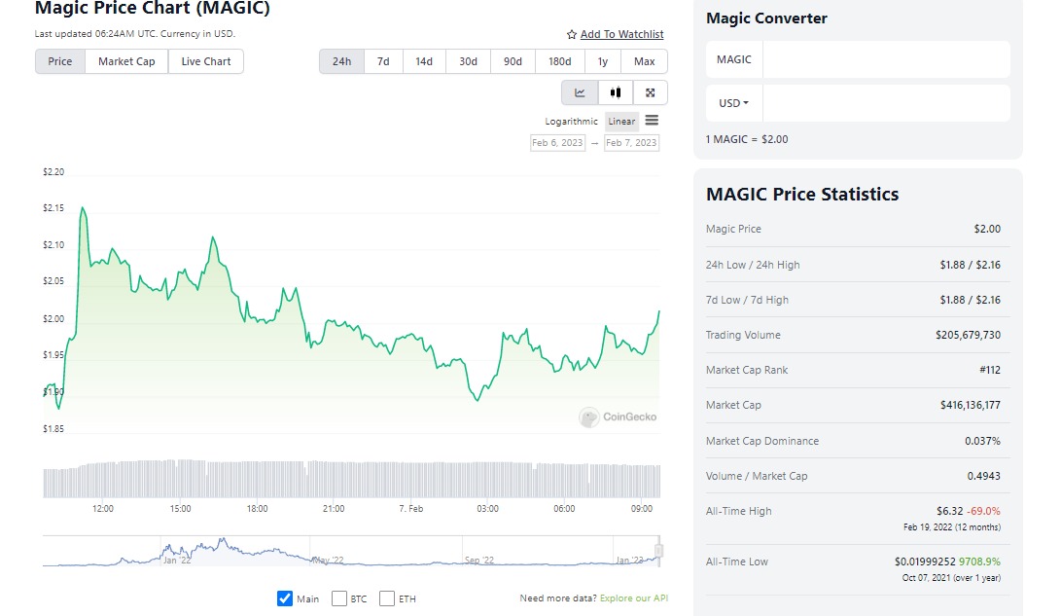The height and width of the screenshot is (616, 1061).
Task: Enable the BTC comparison checkbox
Action: pos(338,599)
